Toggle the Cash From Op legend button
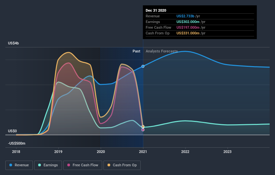 [x=122, y=165]
